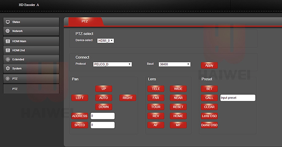Expand the Device-select dropdown

[105, 41]
